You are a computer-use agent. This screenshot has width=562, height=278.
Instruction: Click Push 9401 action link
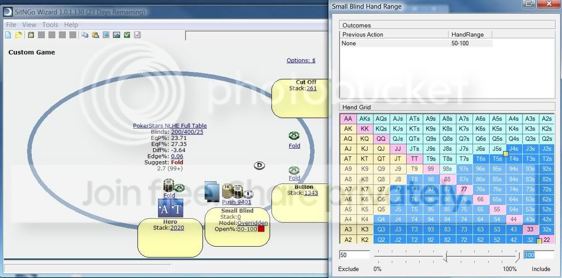tap(237, 202)
